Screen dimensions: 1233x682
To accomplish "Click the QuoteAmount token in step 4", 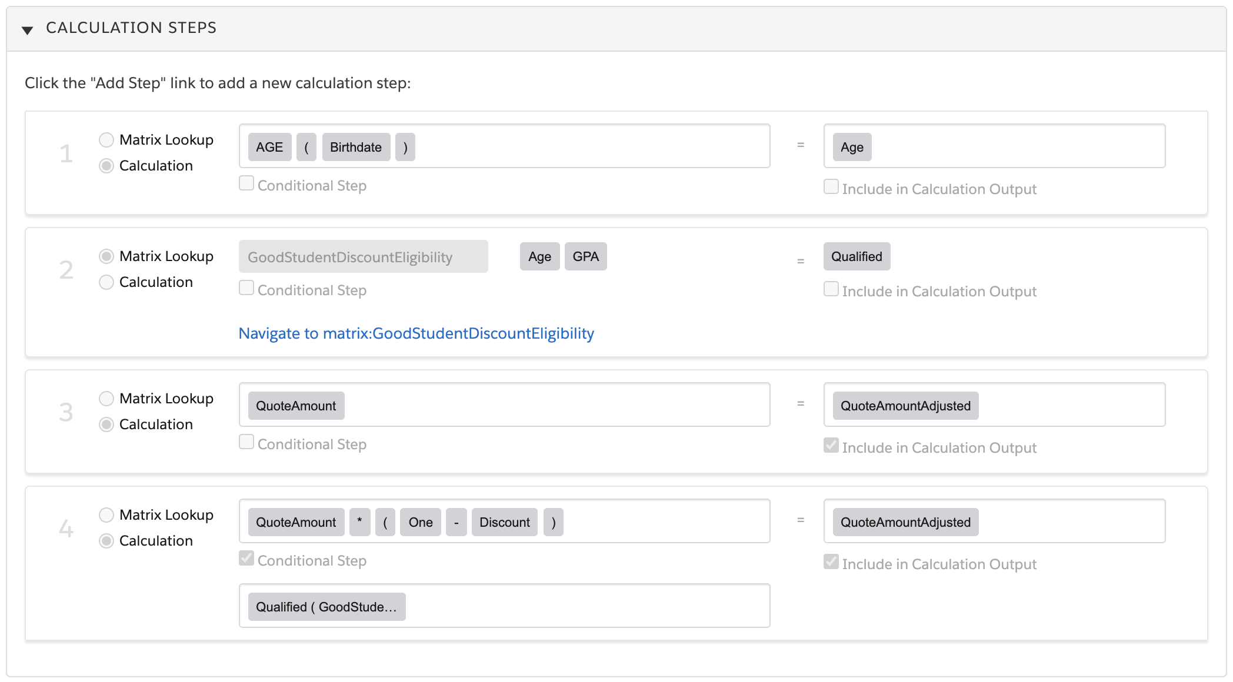I will click(x=296, y=522).
